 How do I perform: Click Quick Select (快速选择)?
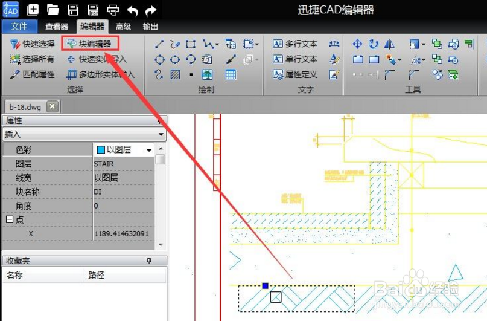click(x=32, y=44)
